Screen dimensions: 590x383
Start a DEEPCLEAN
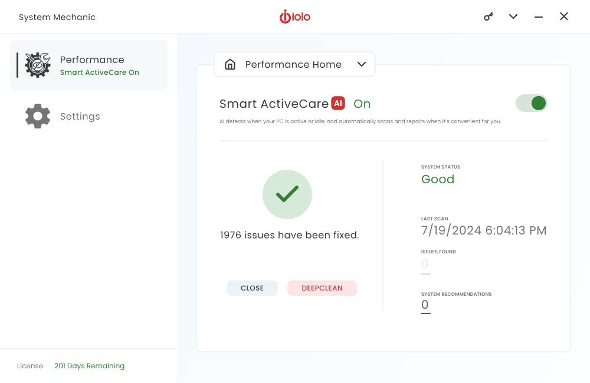[322, 288]
